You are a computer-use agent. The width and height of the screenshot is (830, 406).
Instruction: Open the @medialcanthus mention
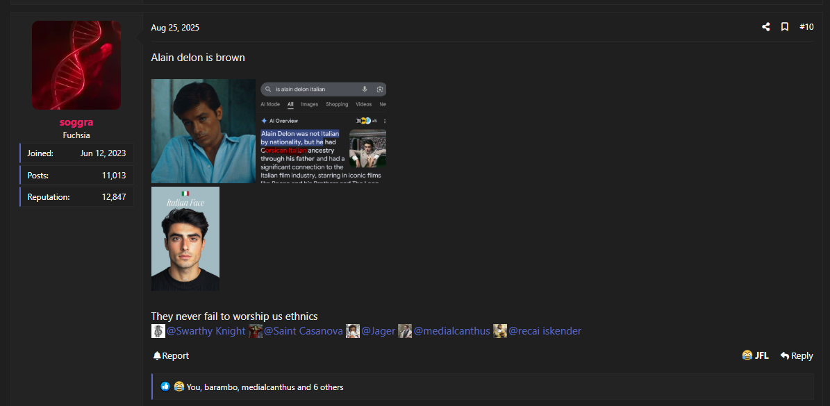(451, 331)
